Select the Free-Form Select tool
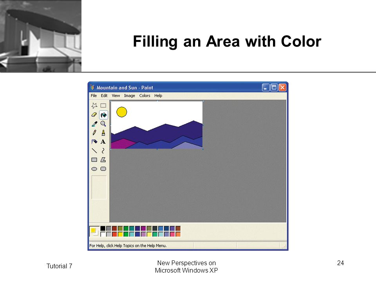Screen dimensions: 376x282 click(x=94, y=105)
